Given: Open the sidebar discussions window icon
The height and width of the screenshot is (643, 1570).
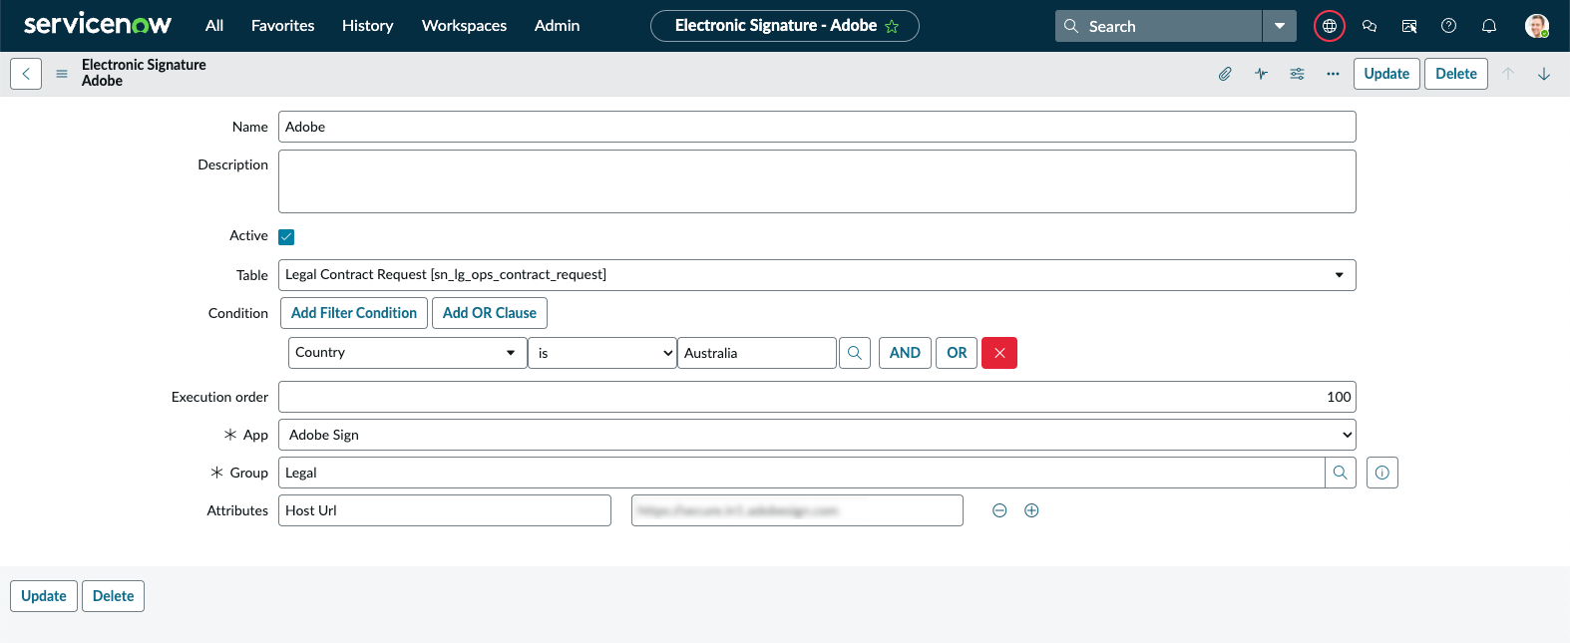Looking at the screenshot, I should (x=1409, y=26).
